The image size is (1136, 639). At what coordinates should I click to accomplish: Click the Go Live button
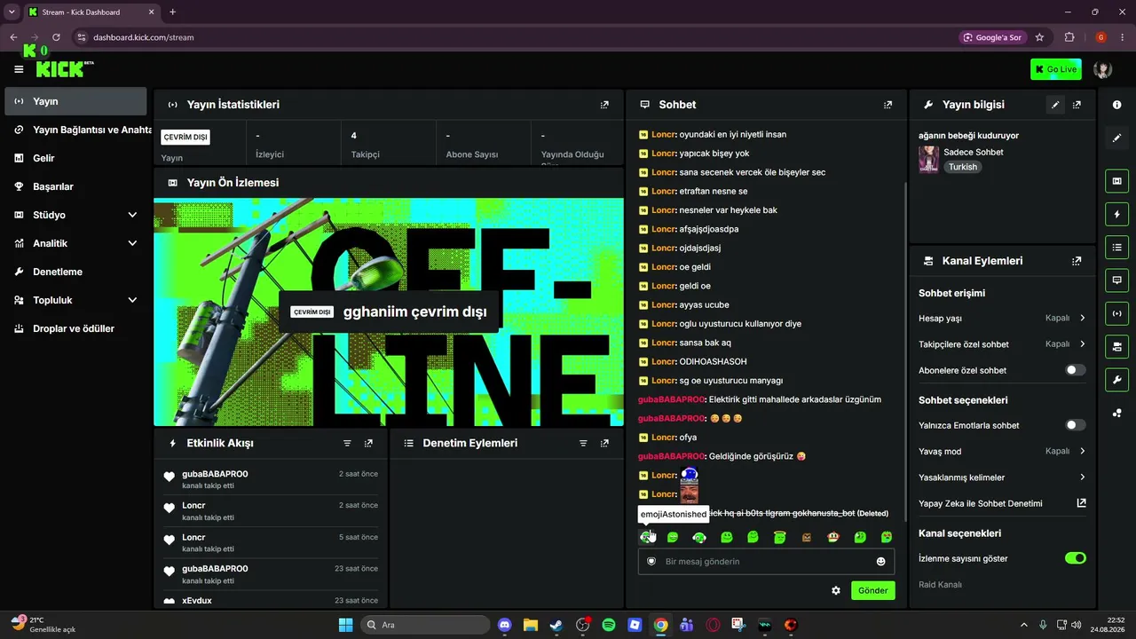tap(1055, 69)
